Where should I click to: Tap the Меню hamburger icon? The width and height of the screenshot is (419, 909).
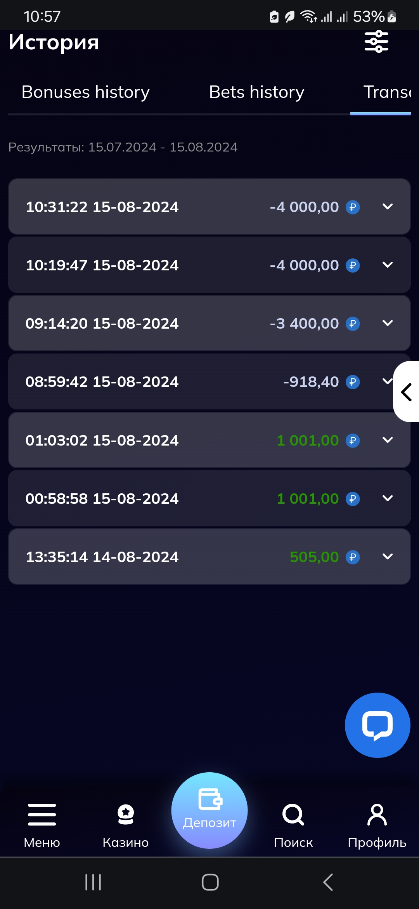[42, 814]
